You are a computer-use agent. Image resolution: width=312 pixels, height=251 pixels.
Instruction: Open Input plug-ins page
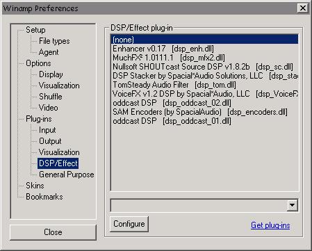point(47,130)
